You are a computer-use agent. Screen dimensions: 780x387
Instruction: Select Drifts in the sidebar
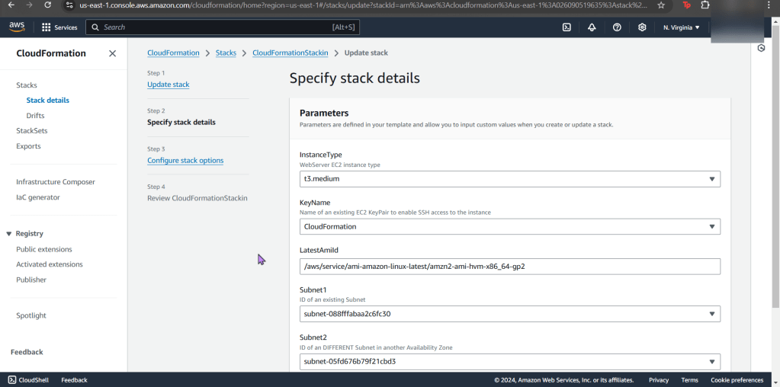pos(35,116)
